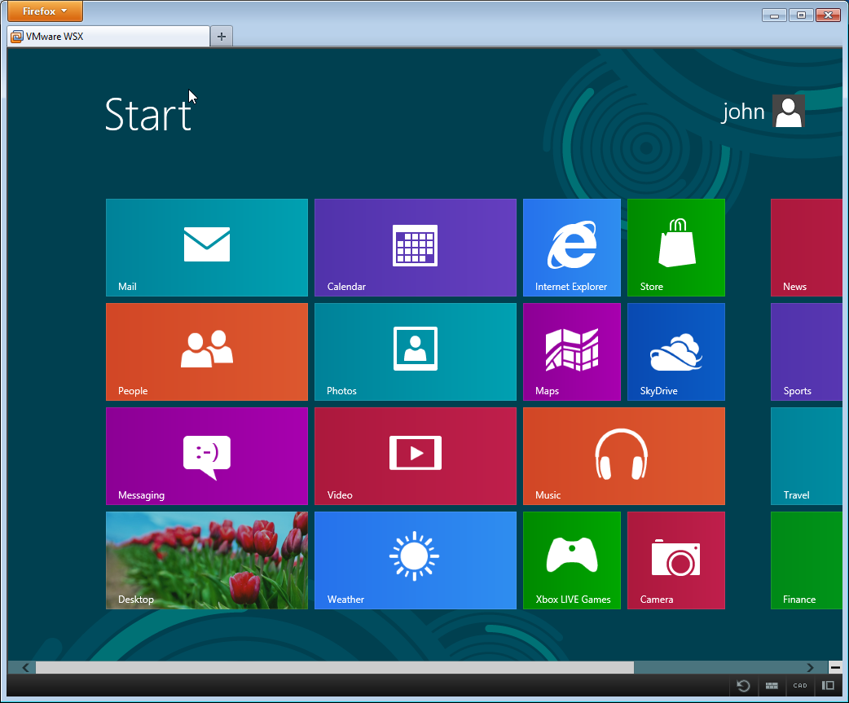The width and height of the screenshot is (849, 703).
Task: Open the SkyDrive tile
Action: pyautogui.click(x=675, y=352)
